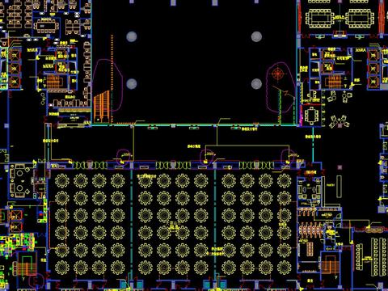This screenshot has height=291, width=388.
Task: Select the conference table in upper-left office
Action: (x=46, y=26)
